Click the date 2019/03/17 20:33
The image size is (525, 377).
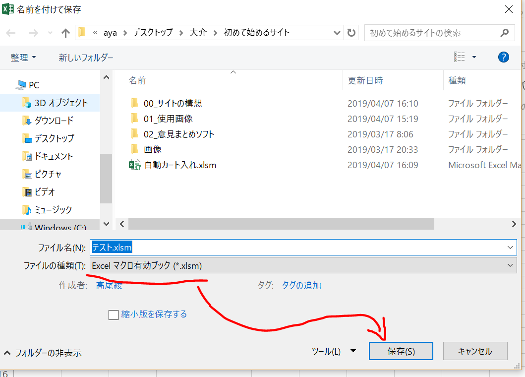coord(383,150)
